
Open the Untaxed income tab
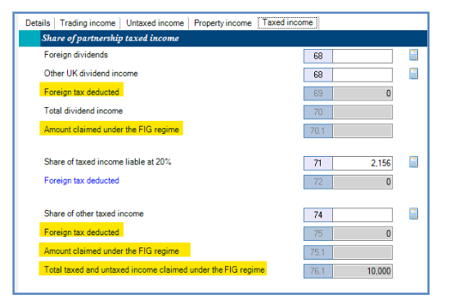click(x=155, y=23)
